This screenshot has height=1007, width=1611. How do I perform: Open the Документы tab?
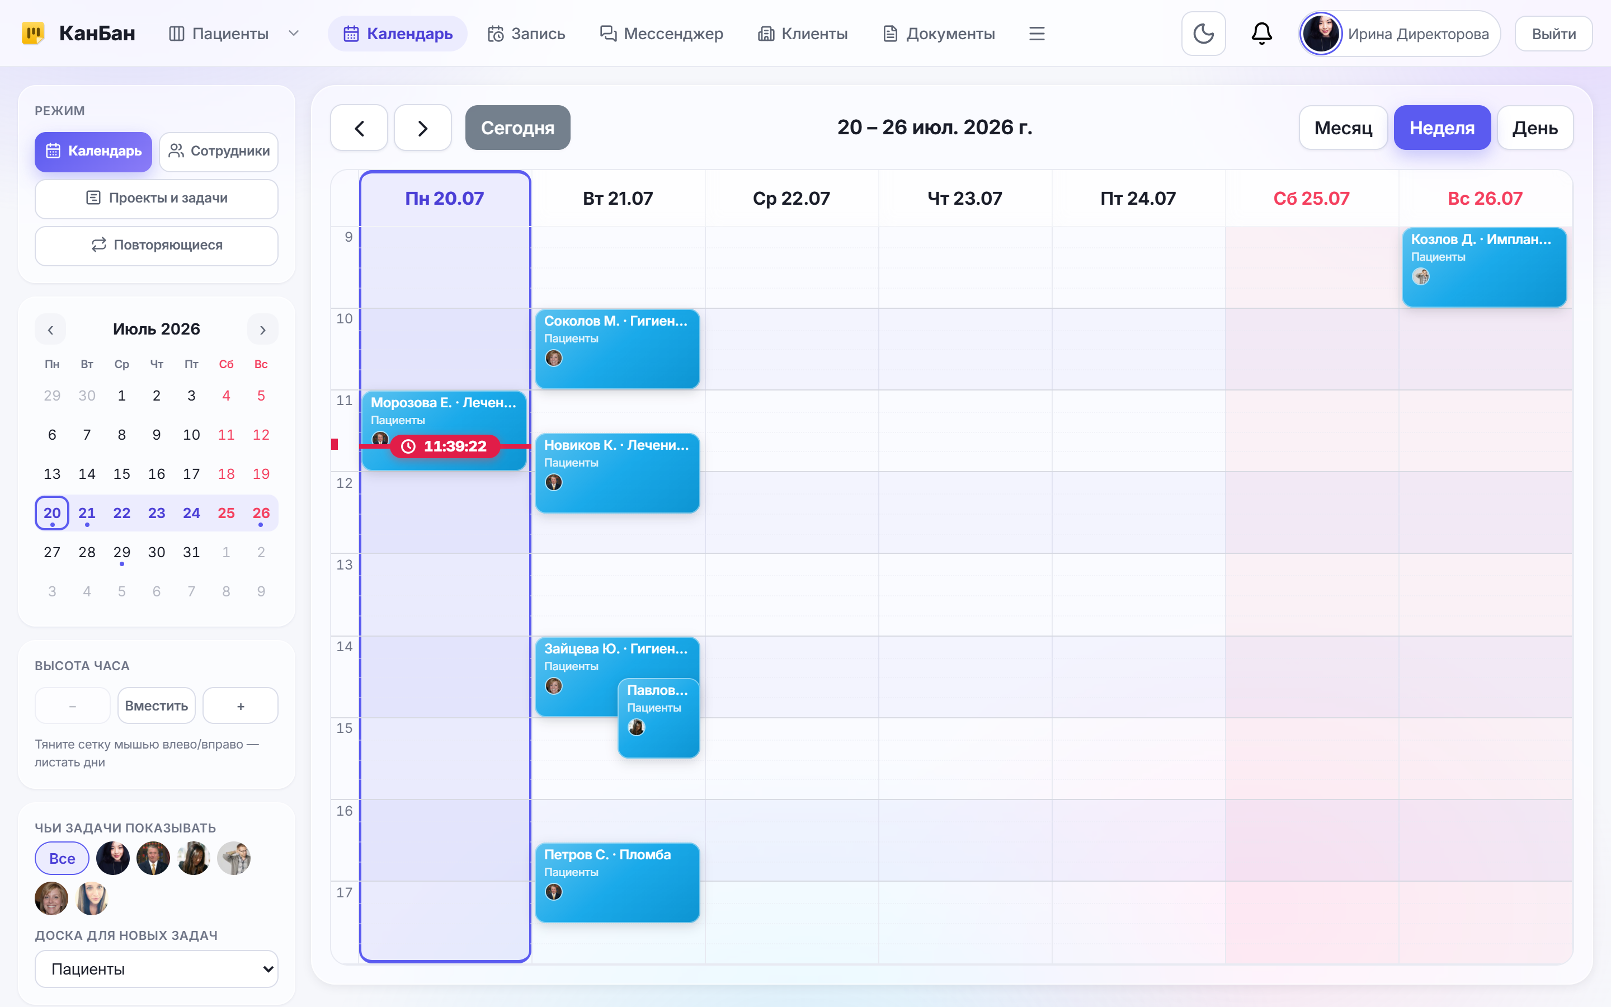(x=939, y=34)
